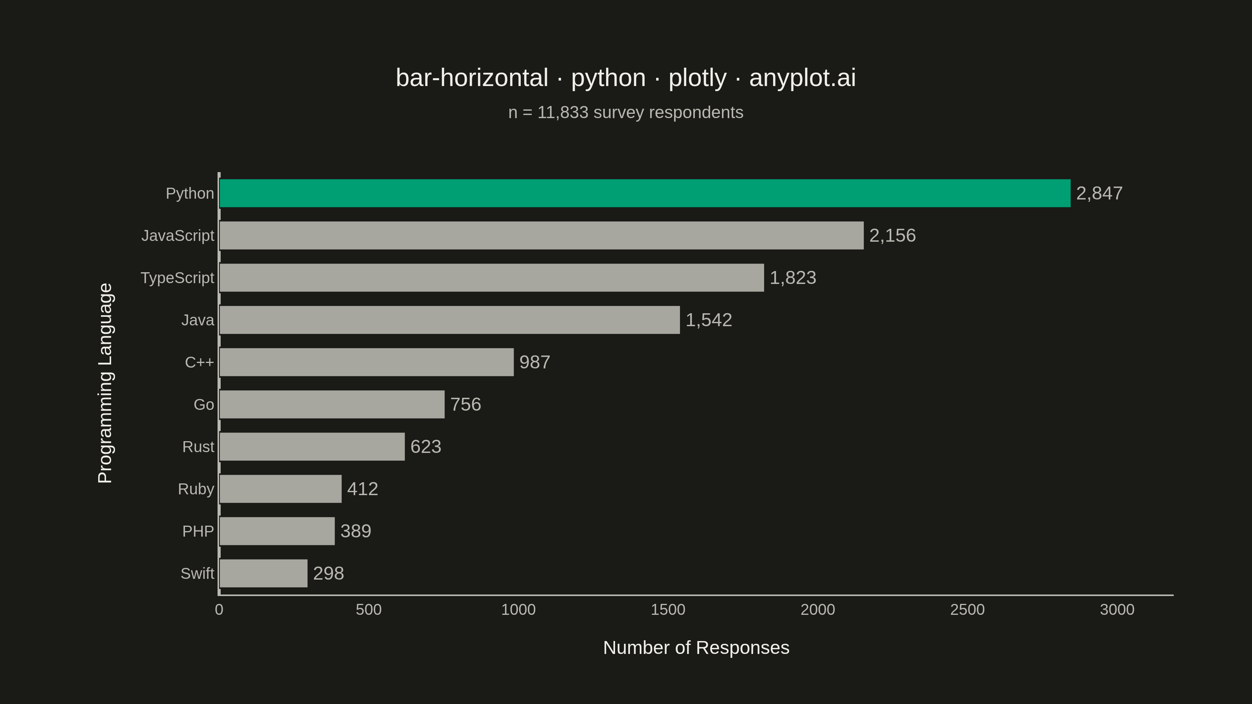The width and height of the screenshot is (1252, 704).
Task: Click the JavaScript bar
Action: point(541,235)
